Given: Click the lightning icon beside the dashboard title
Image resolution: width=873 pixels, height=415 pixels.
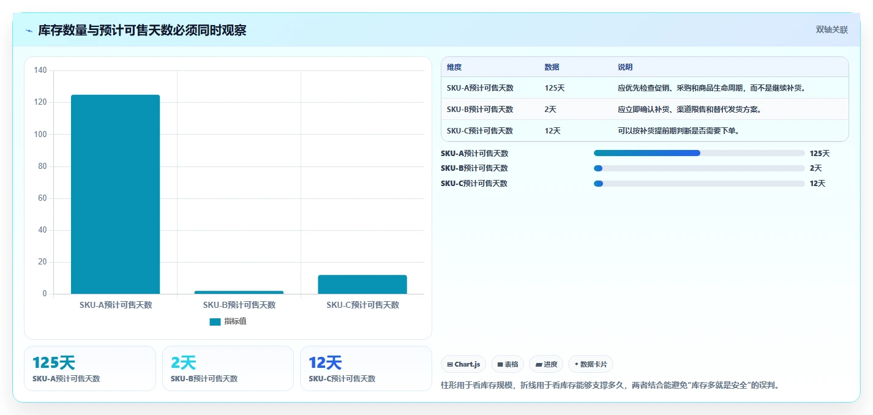Looking at the screenshot, I should [29, 31].
